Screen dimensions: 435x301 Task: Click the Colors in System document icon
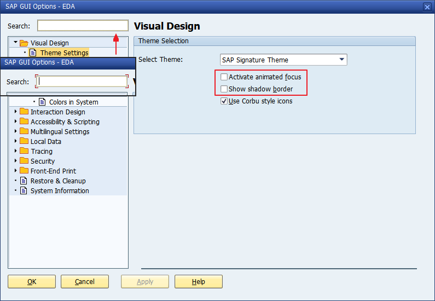pyautogui.click(x=42, y=102)
